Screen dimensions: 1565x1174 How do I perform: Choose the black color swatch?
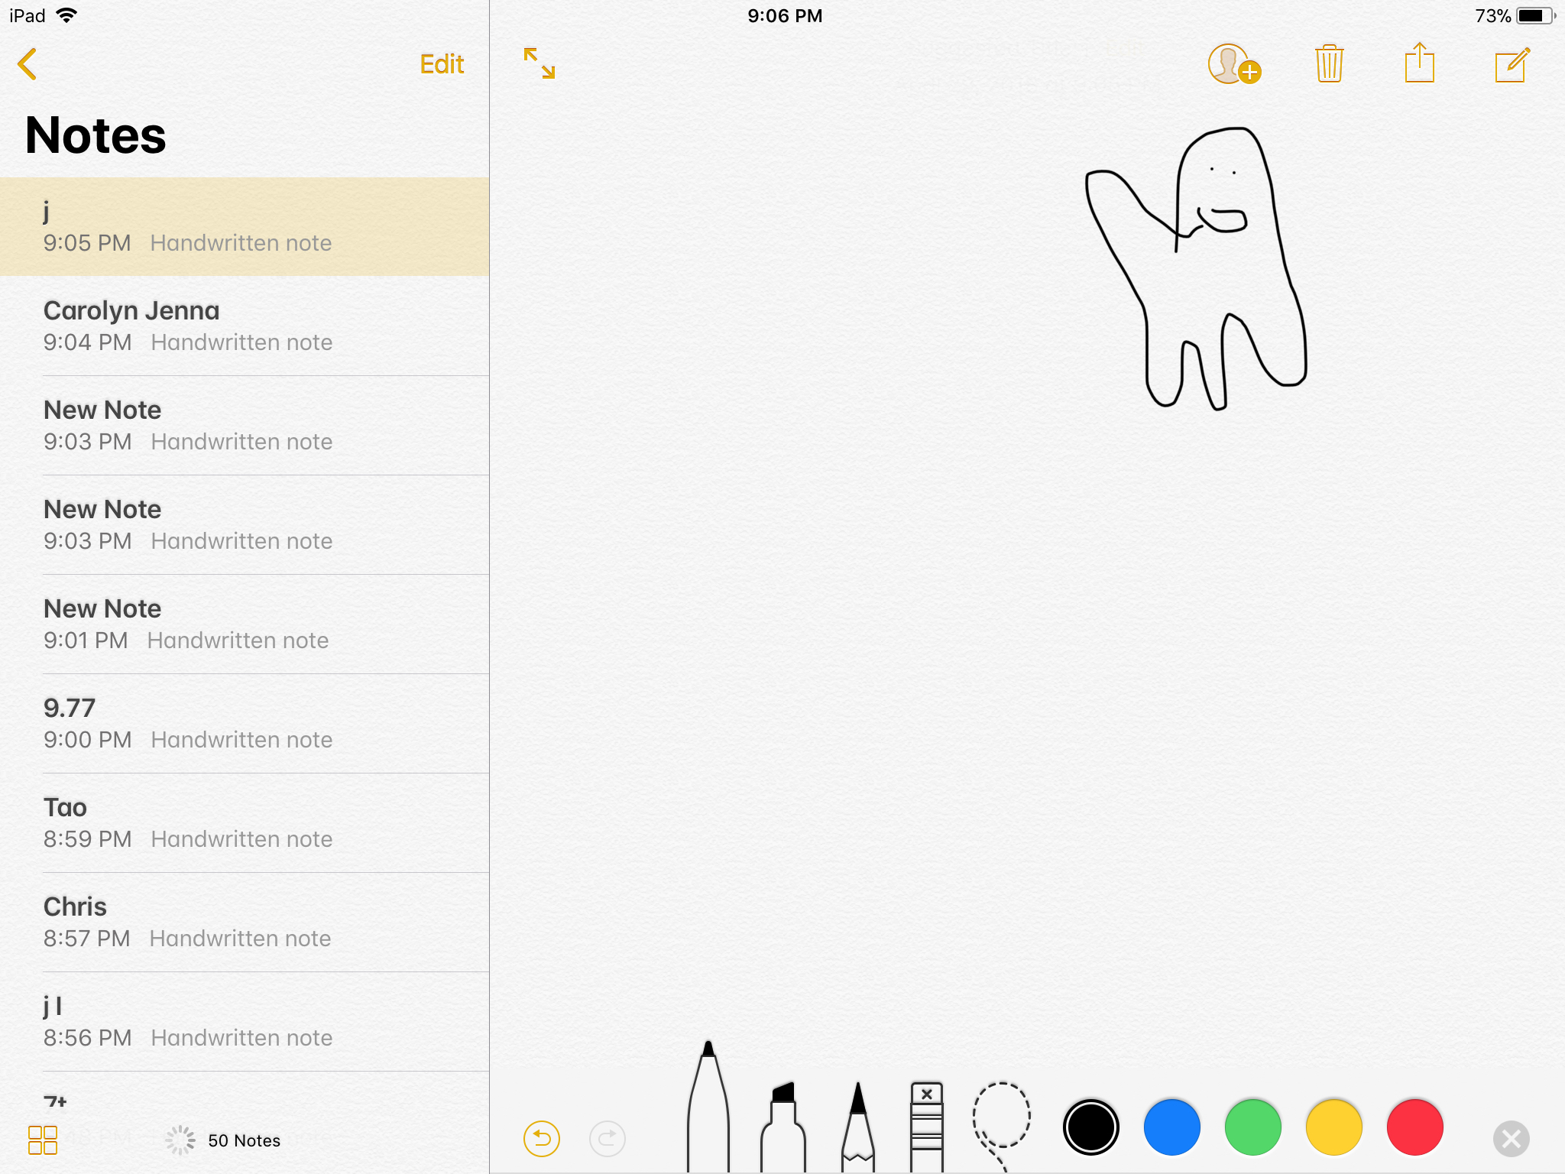click(x=1090, y=1127)
